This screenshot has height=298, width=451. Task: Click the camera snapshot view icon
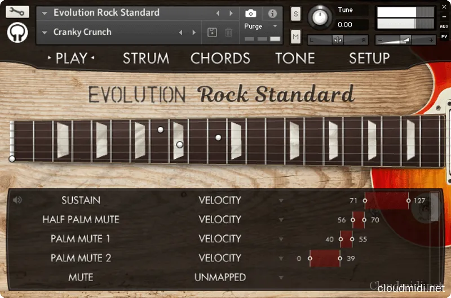point(251,13)
